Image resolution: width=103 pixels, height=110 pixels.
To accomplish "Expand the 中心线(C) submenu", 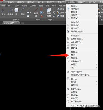I will point(82,22).
